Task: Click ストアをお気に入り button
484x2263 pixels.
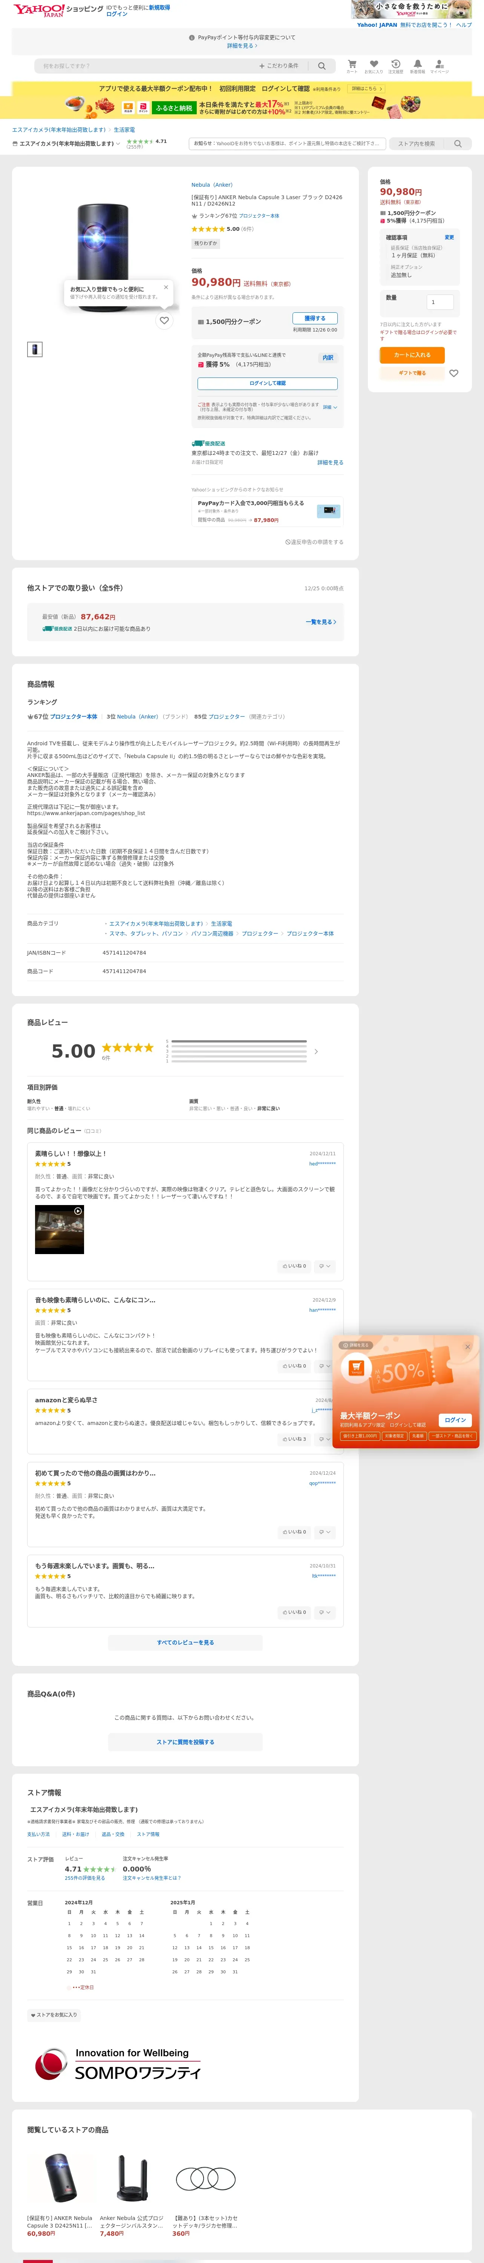Action: pos(54,2014)
